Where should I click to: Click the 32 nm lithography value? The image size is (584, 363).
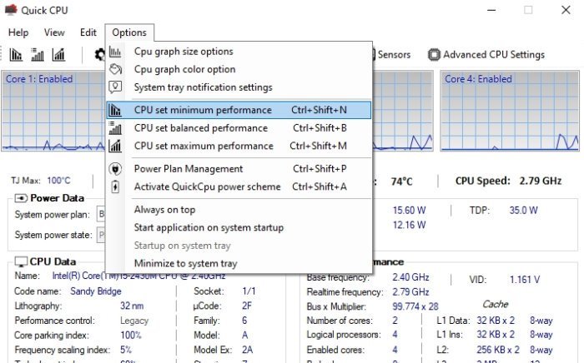[x=132, y=306]
